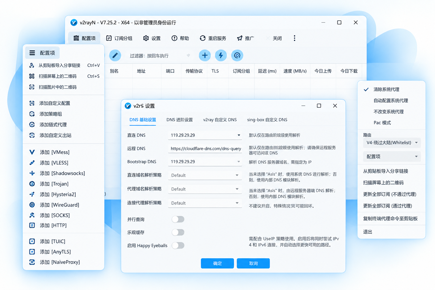Screen dimensions: 435x290
Task: Click the WireGuard icon in add menu
Action: click(32, 205)
